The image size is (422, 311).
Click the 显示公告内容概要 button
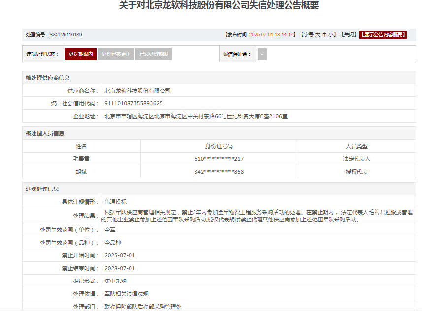(383, 35)
